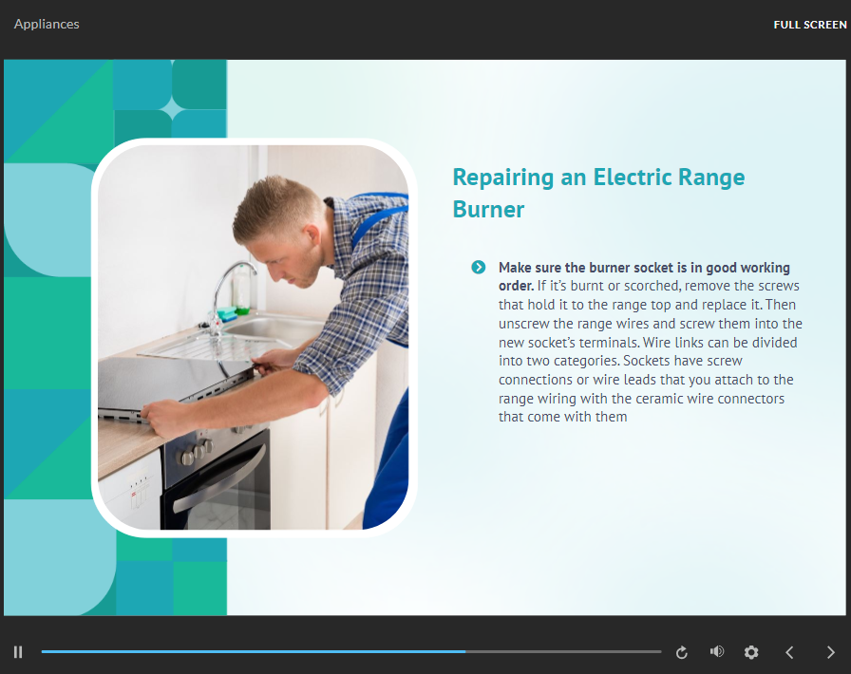Click the burner socket instruction paragraph
851x674 pixels.
pos(651,342)
